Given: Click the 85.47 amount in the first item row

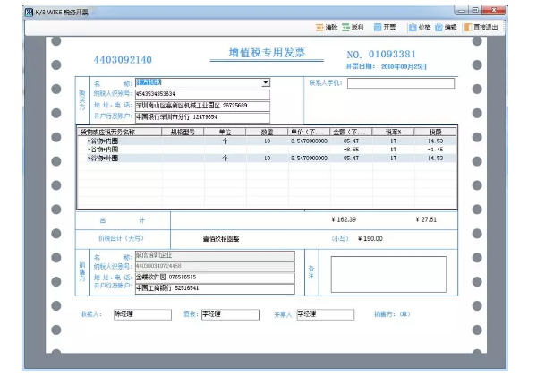Looking at the screenshot, I should click(351, 141).
